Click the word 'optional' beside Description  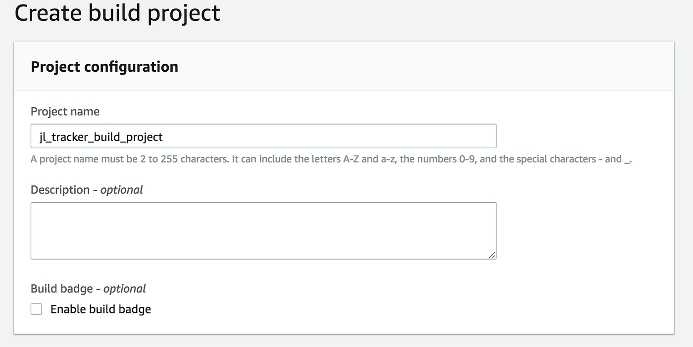tap(121, 190)
